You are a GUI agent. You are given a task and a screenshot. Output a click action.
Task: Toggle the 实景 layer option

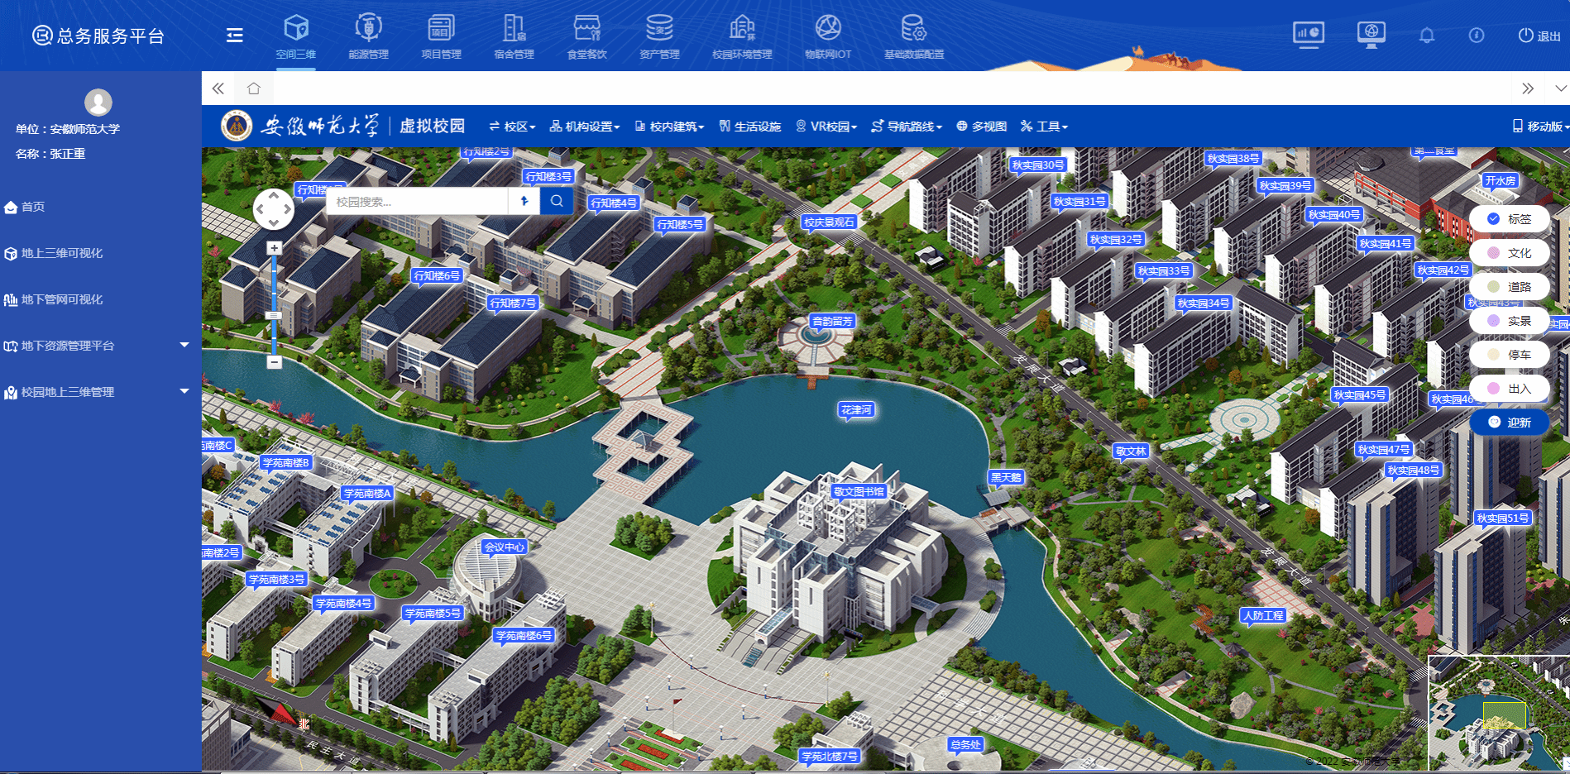pos(1510,321)
